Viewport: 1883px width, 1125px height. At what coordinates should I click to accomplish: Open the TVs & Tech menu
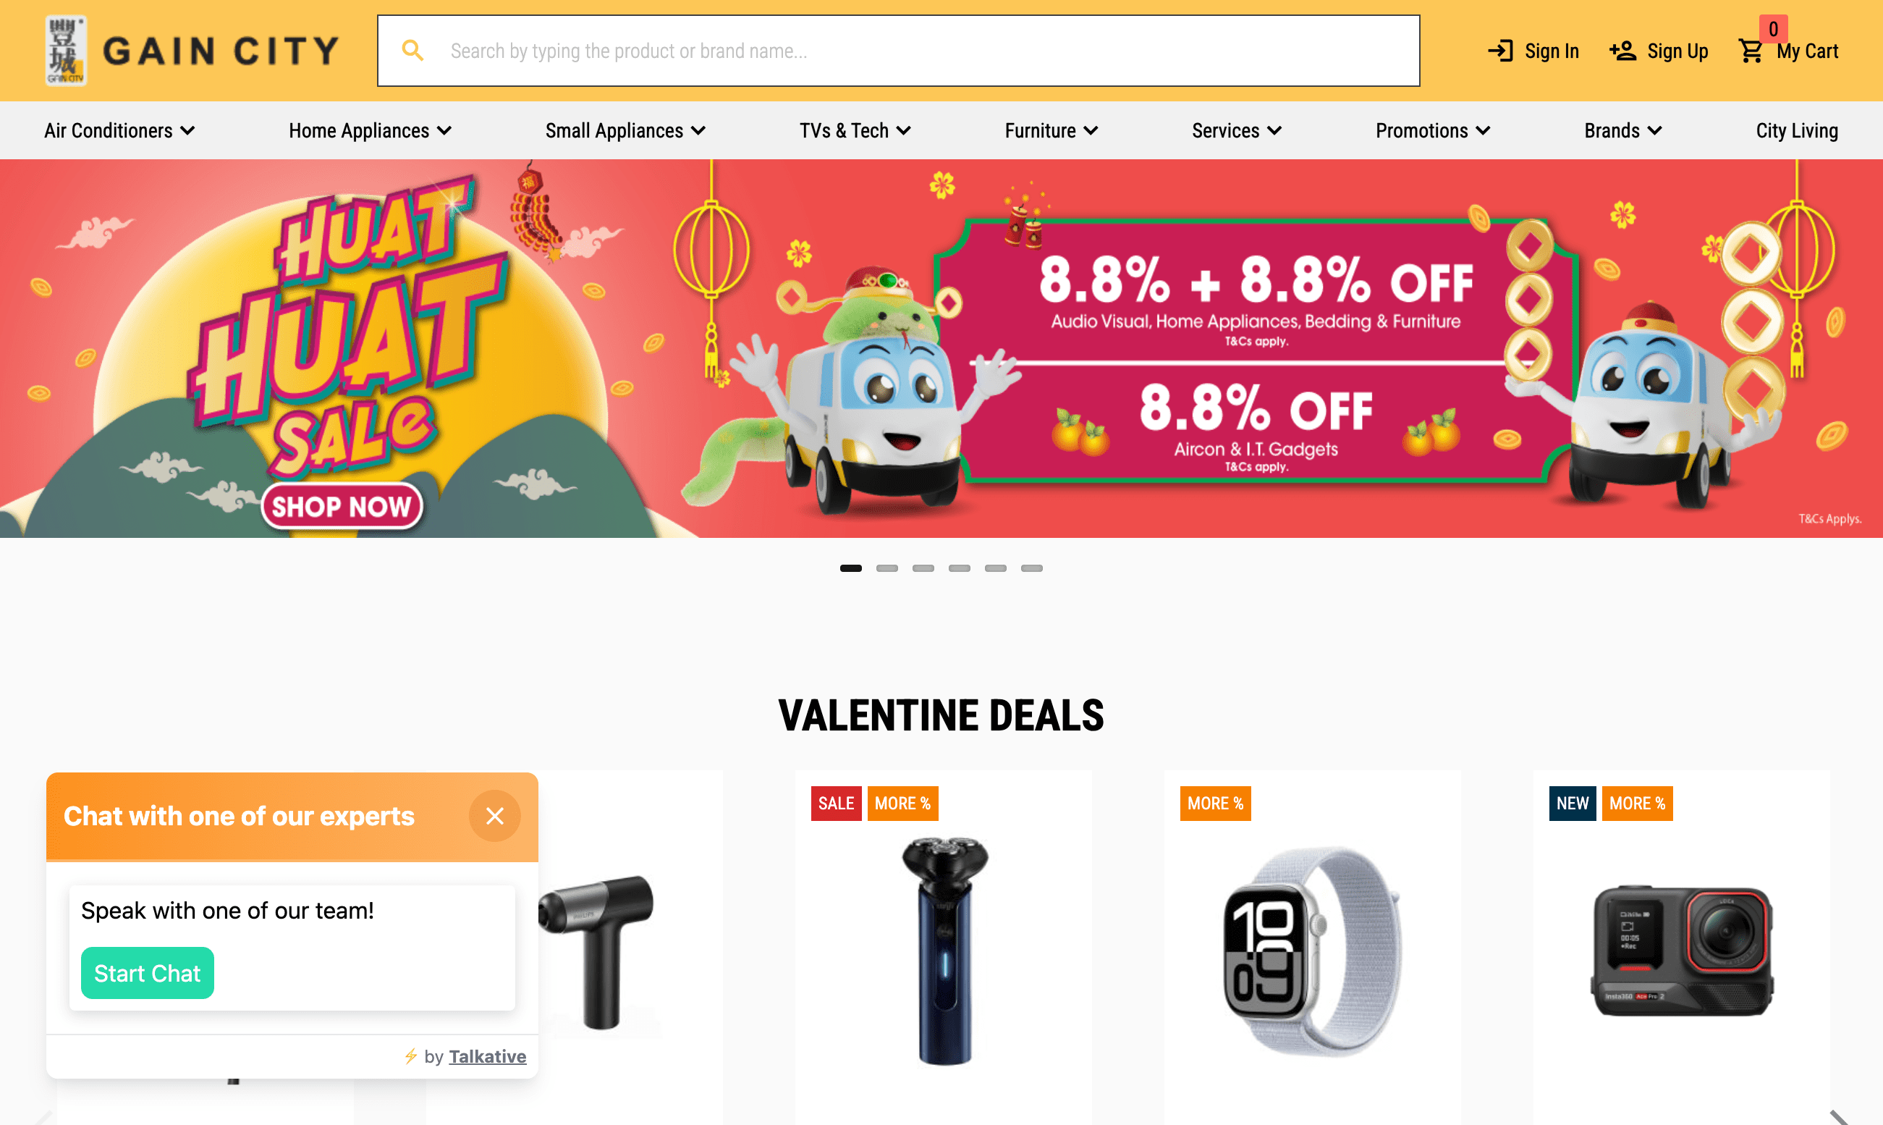[855, 130]
